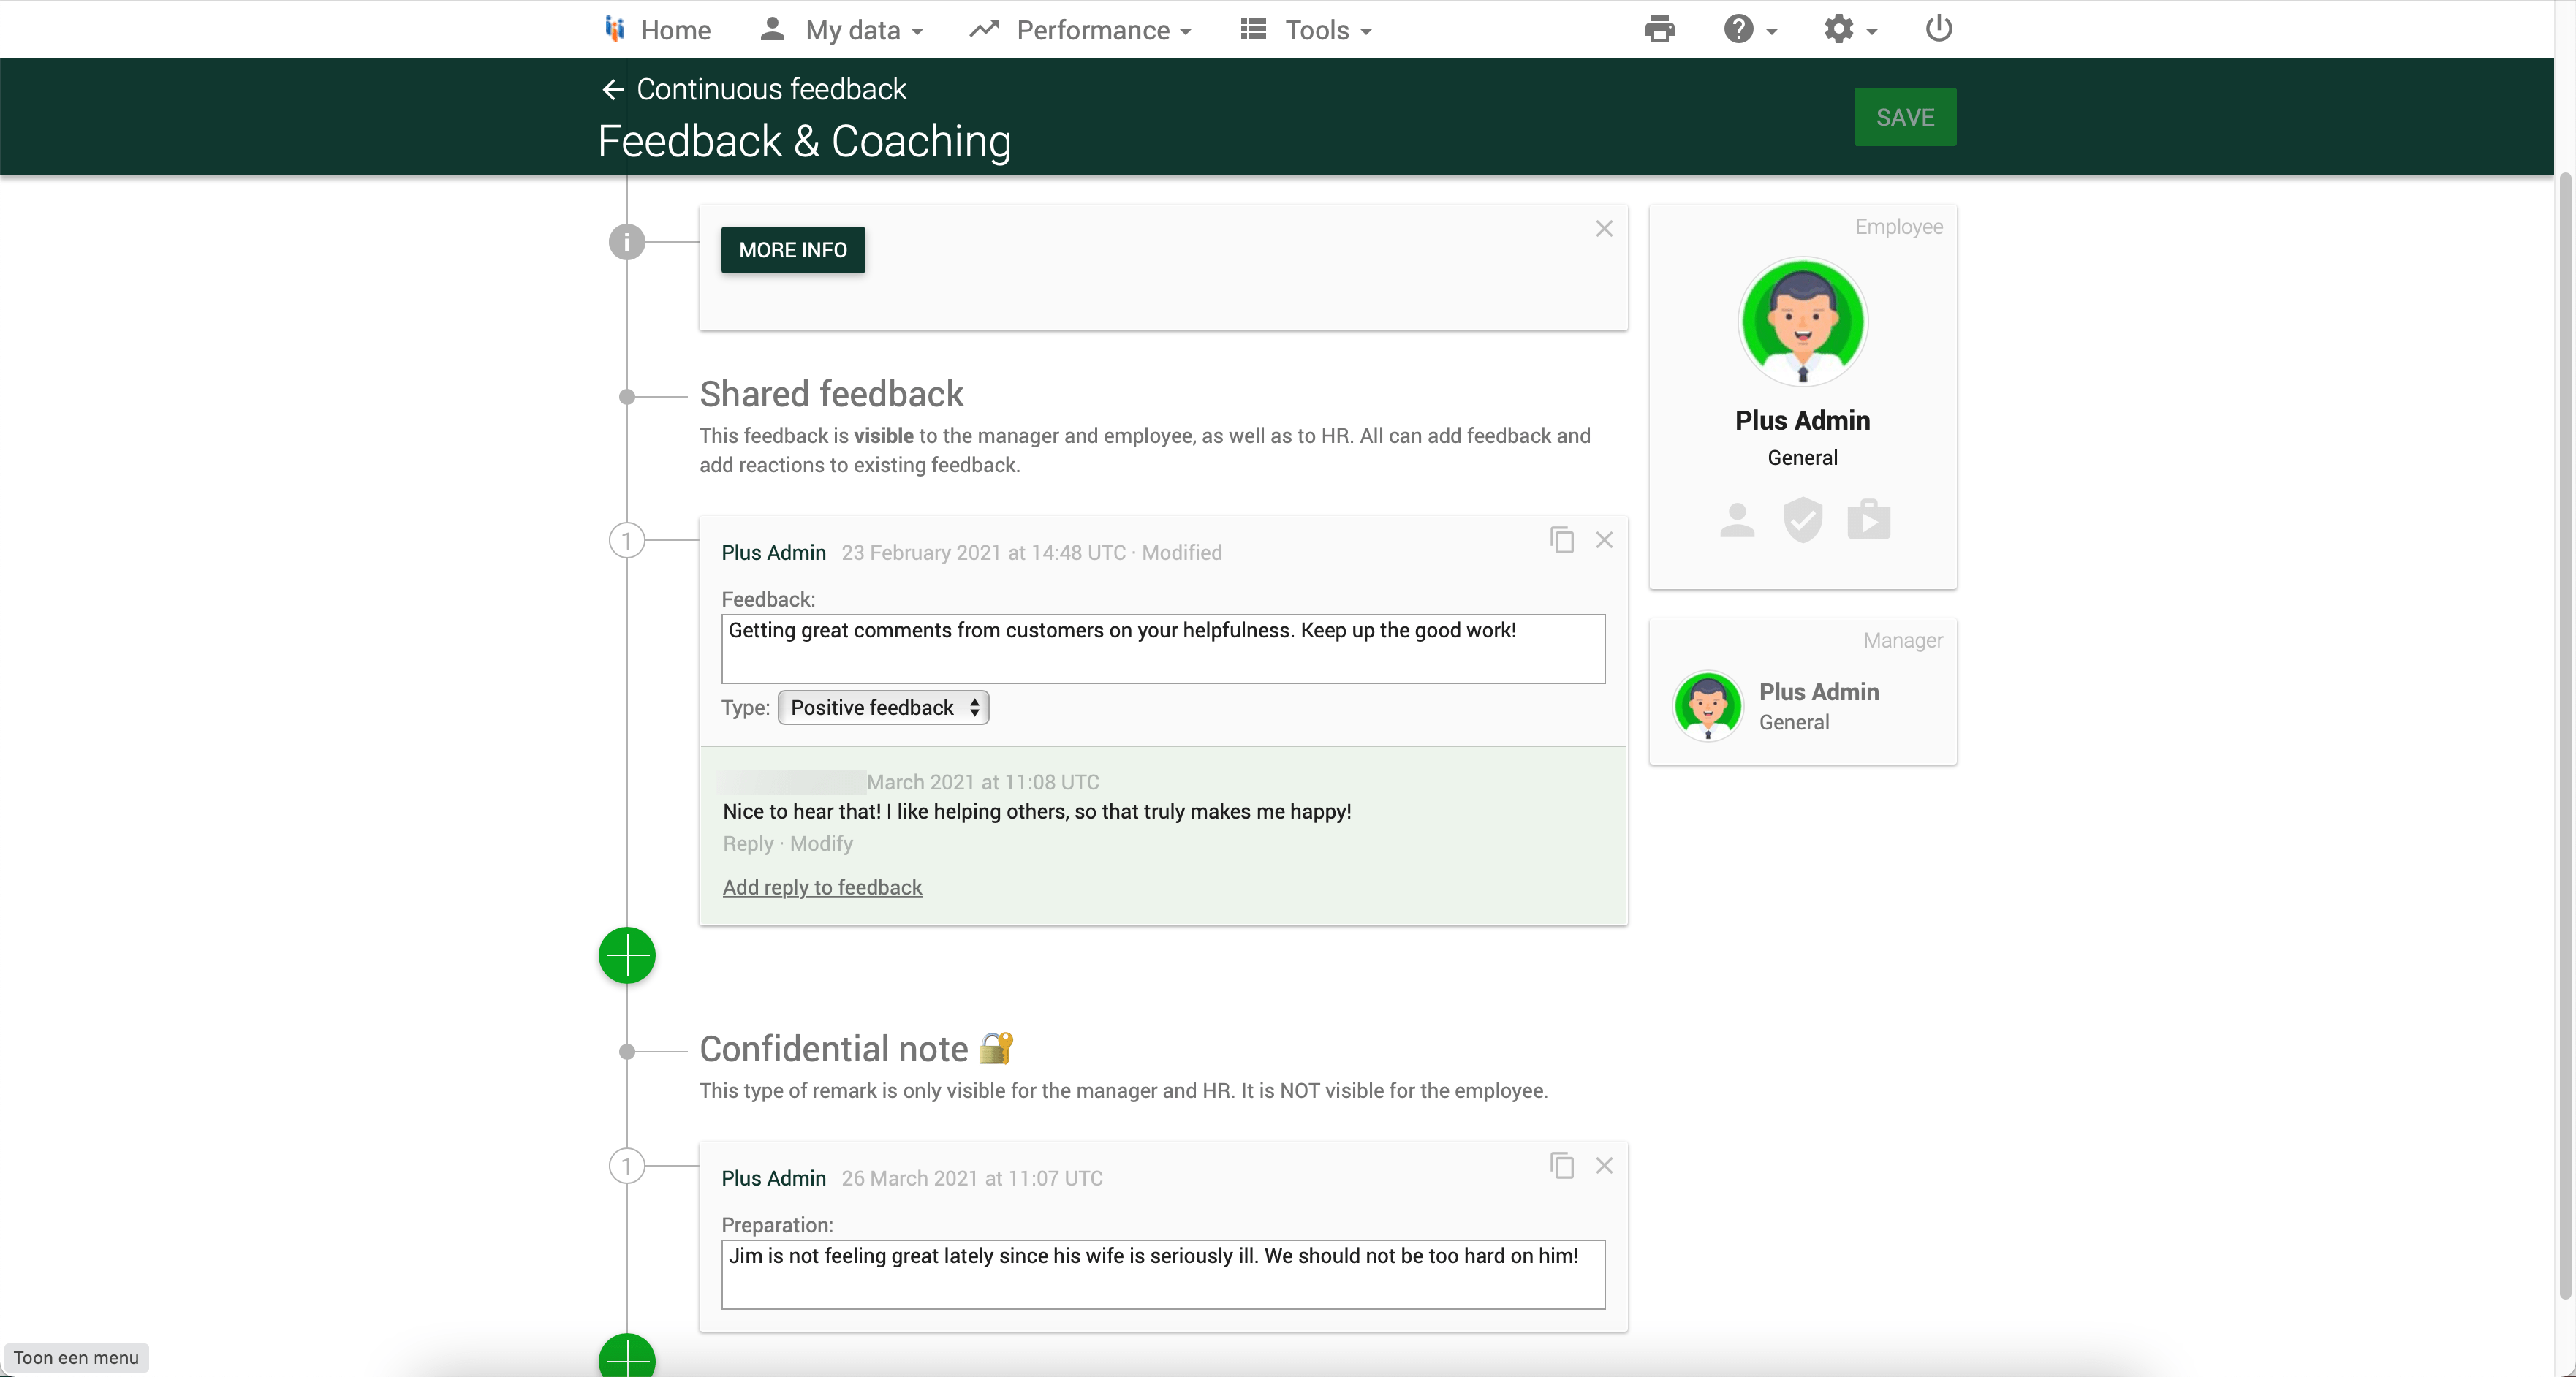2576x1377 pixels.
Task: Open the Tools menu
Action: coord(1306,30)
